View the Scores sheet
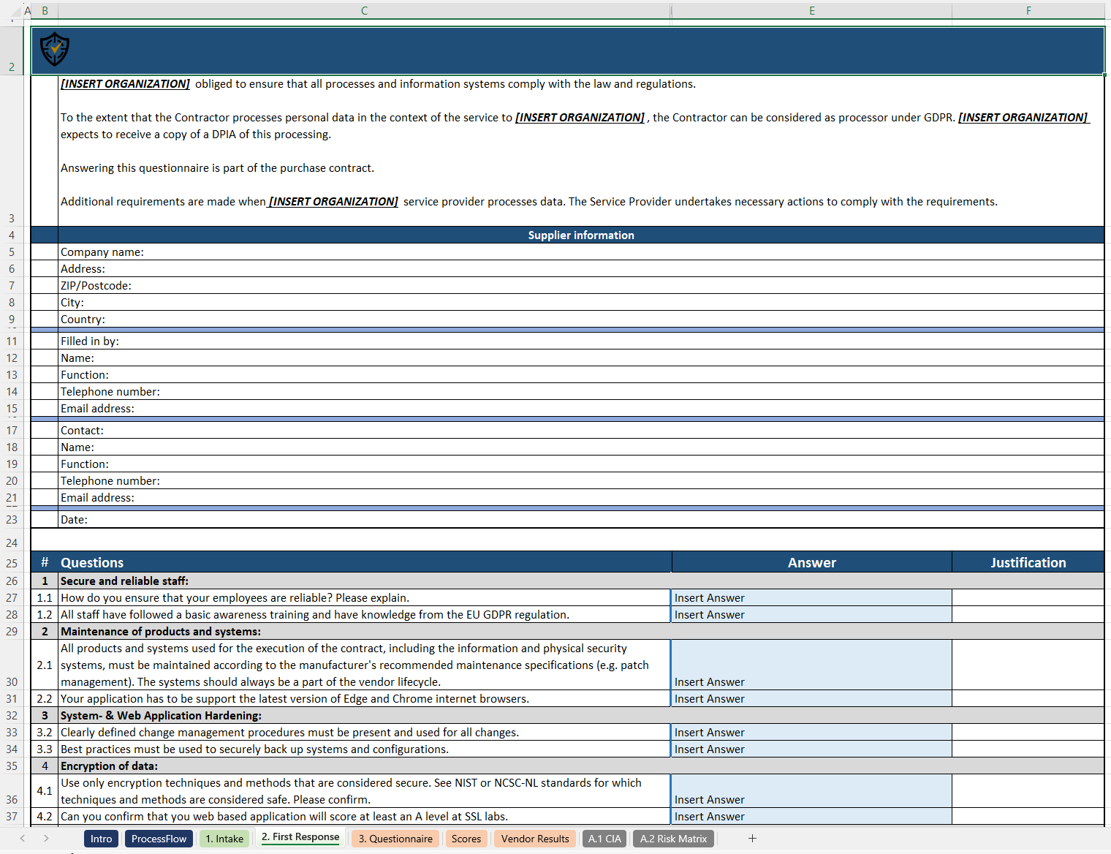 coord(466,839)
